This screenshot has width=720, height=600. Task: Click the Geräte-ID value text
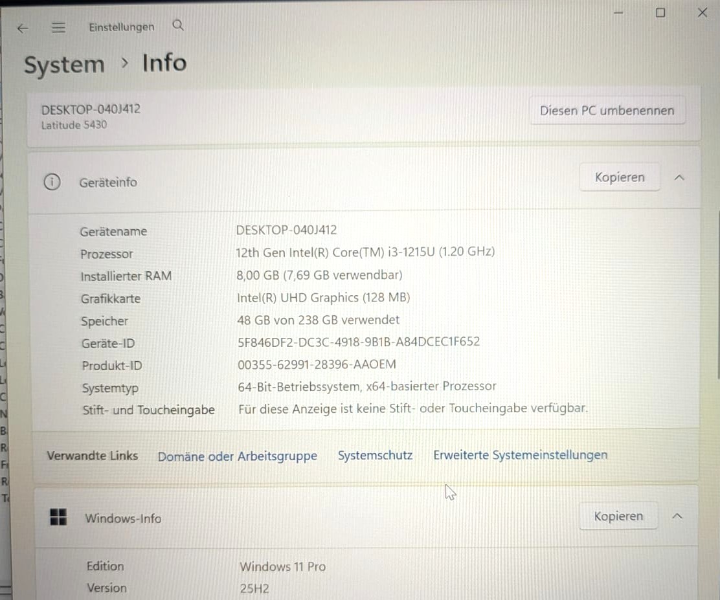tap(359, 342)
